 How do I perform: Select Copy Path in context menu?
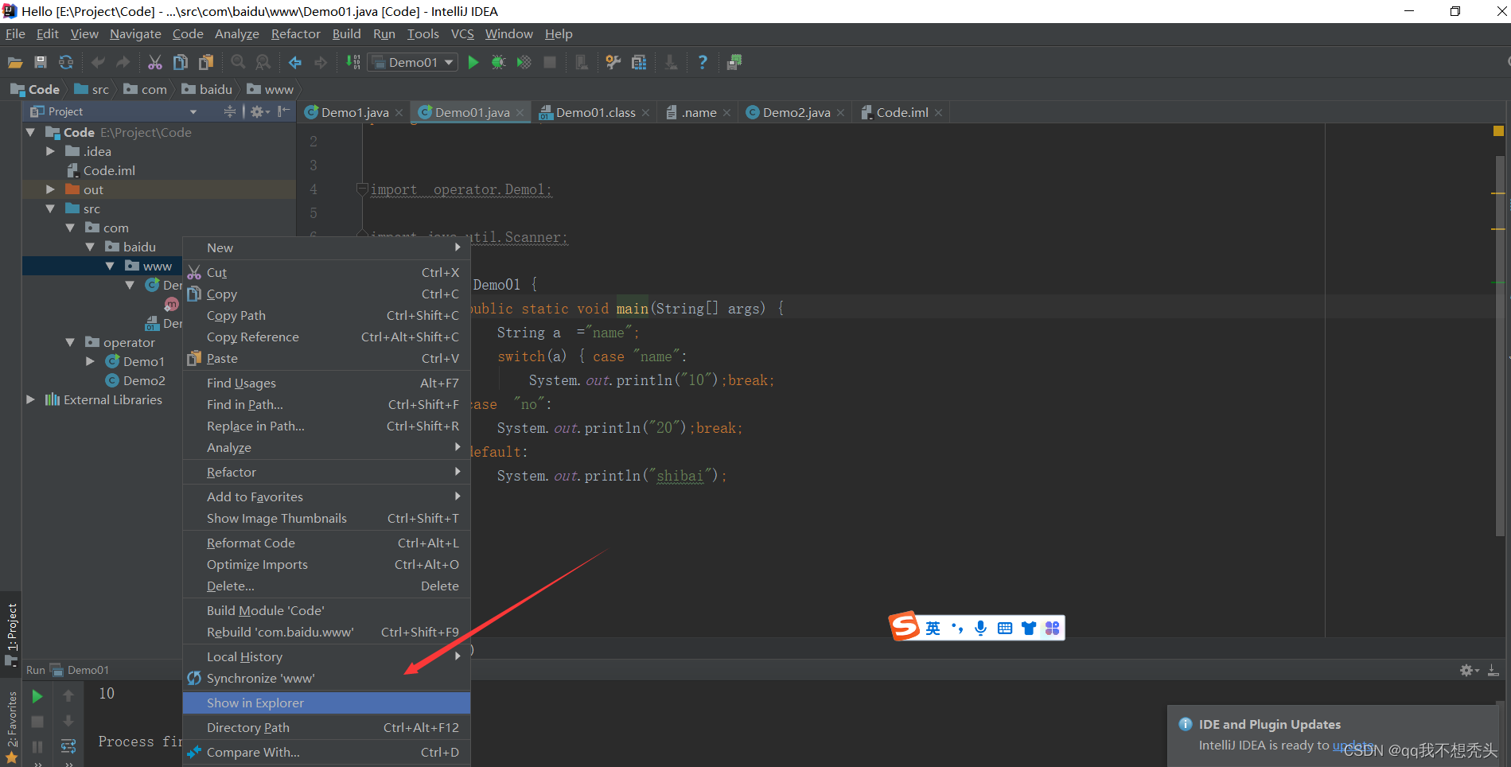[x=326, y=315]
